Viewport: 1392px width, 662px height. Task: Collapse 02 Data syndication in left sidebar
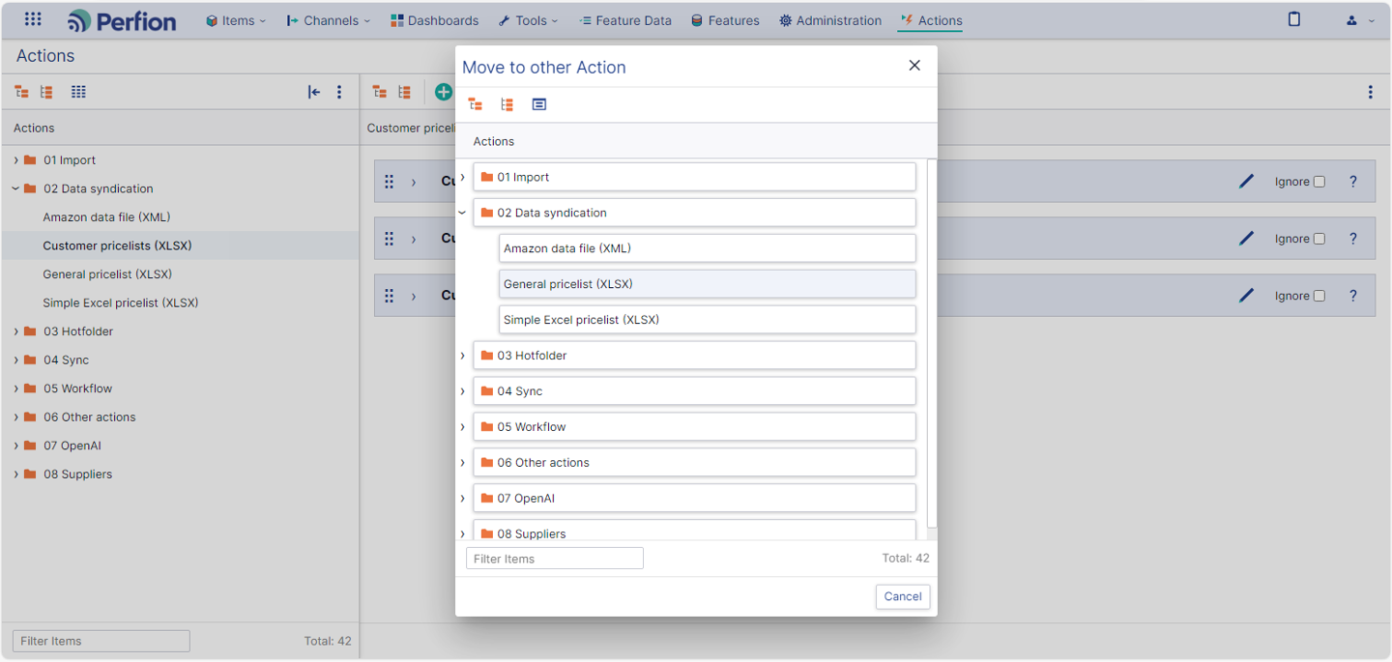(15, 188)
